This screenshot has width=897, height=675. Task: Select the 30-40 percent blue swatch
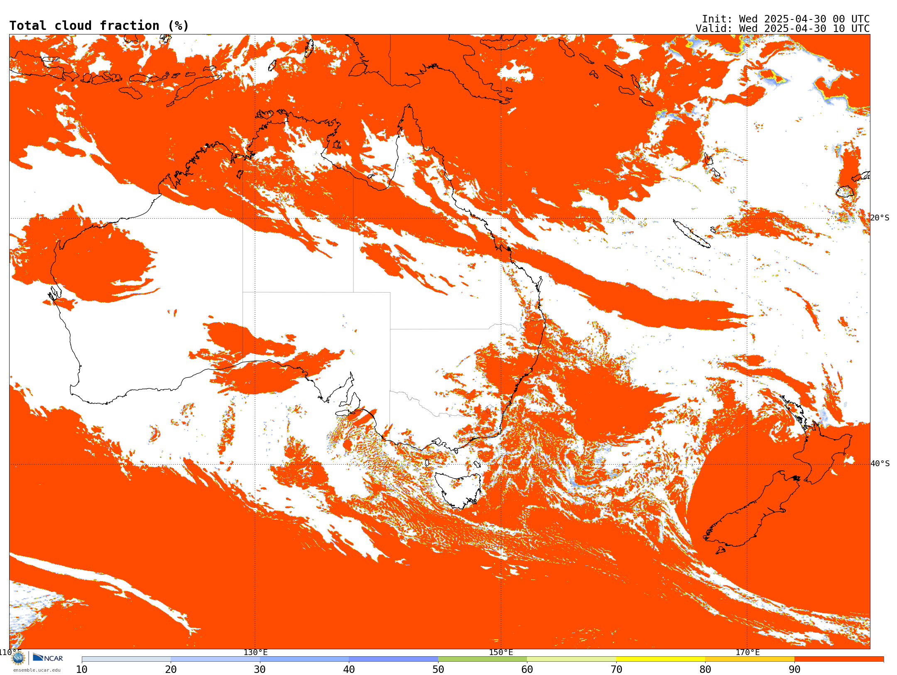coord(304,659)
